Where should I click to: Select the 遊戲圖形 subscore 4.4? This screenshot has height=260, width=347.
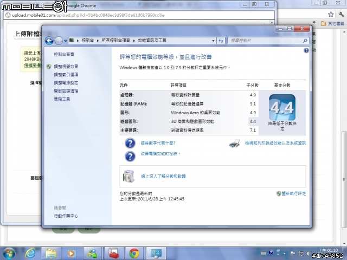(x=253, y=121)
